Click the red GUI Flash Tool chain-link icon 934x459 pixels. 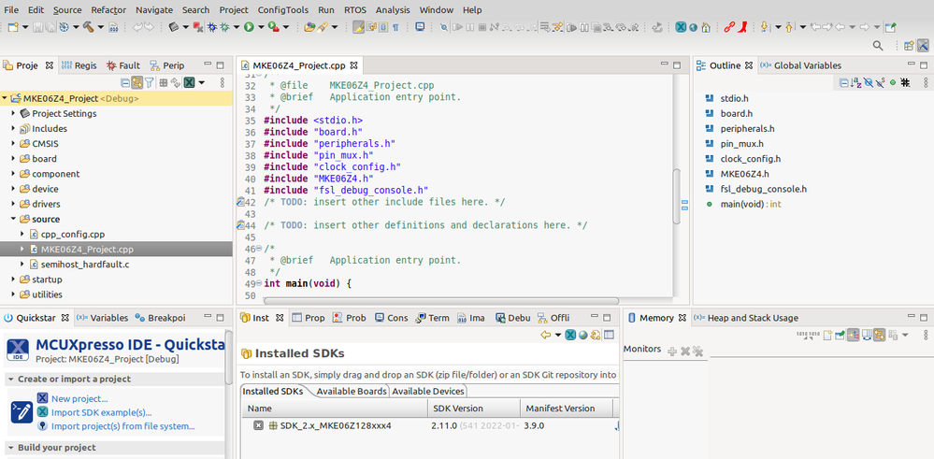pos(729,27)
